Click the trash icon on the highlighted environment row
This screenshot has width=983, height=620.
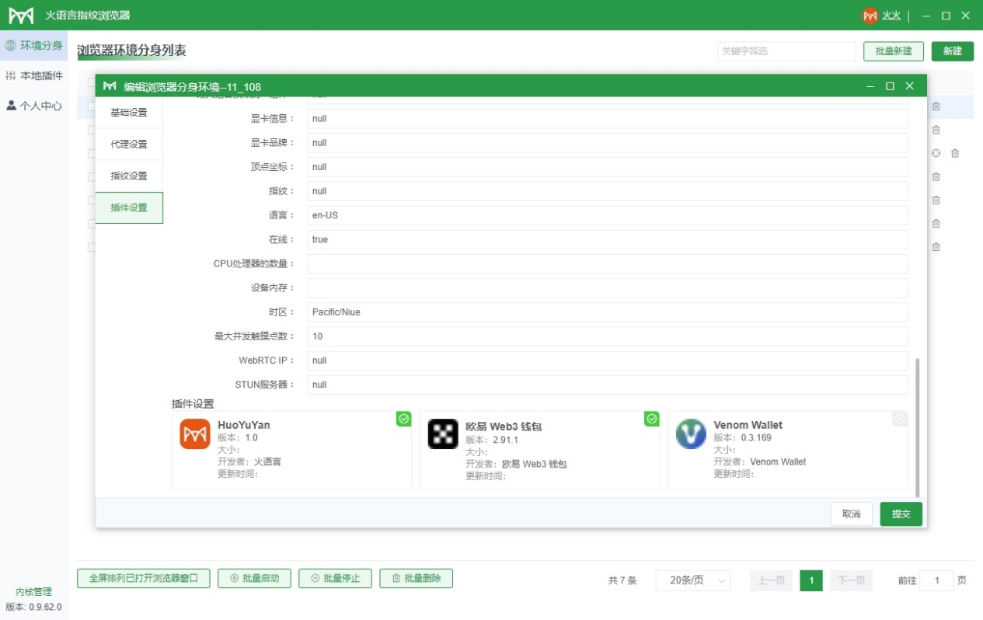936,106
